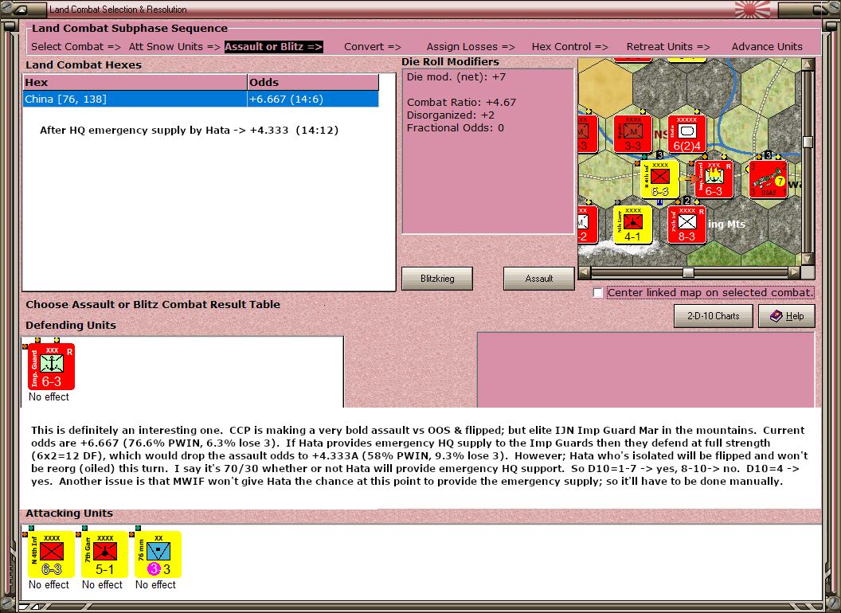
Task: Click the map's vertical scrollbar thumb
Action: (x=808, y=142)
